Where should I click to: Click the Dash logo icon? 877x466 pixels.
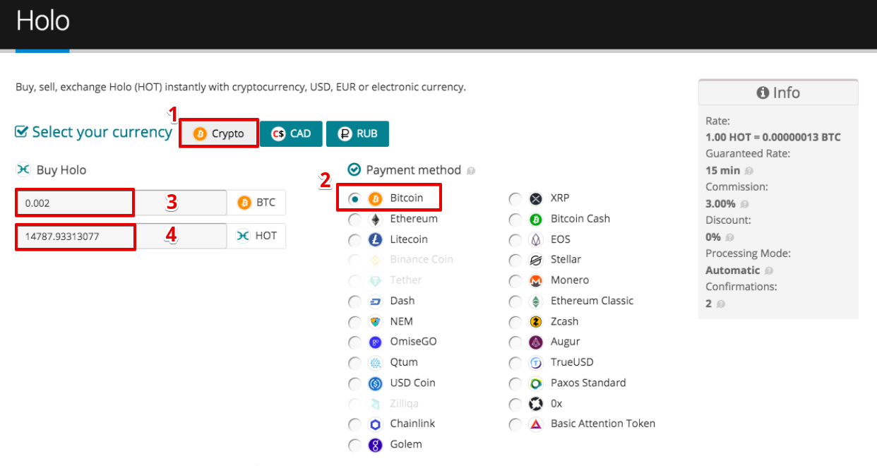[375, 301]
